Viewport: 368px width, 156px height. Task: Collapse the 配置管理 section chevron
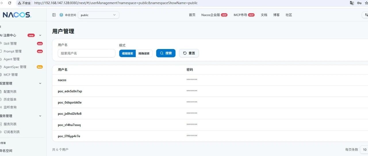(x=40, y=83)
